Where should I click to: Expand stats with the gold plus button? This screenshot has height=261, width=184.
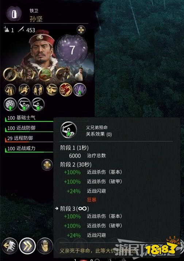click(x=47, y=165)
